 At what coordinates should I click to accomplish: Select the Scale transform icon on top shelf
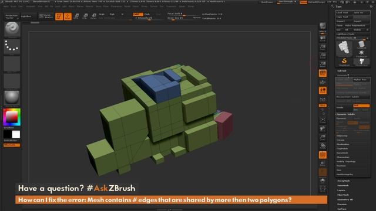point(85,16)
